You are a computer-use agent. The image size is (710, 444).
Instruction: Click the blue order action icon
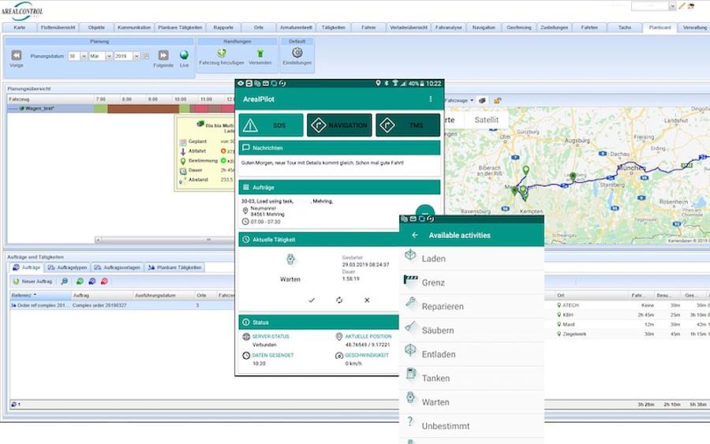92,281
